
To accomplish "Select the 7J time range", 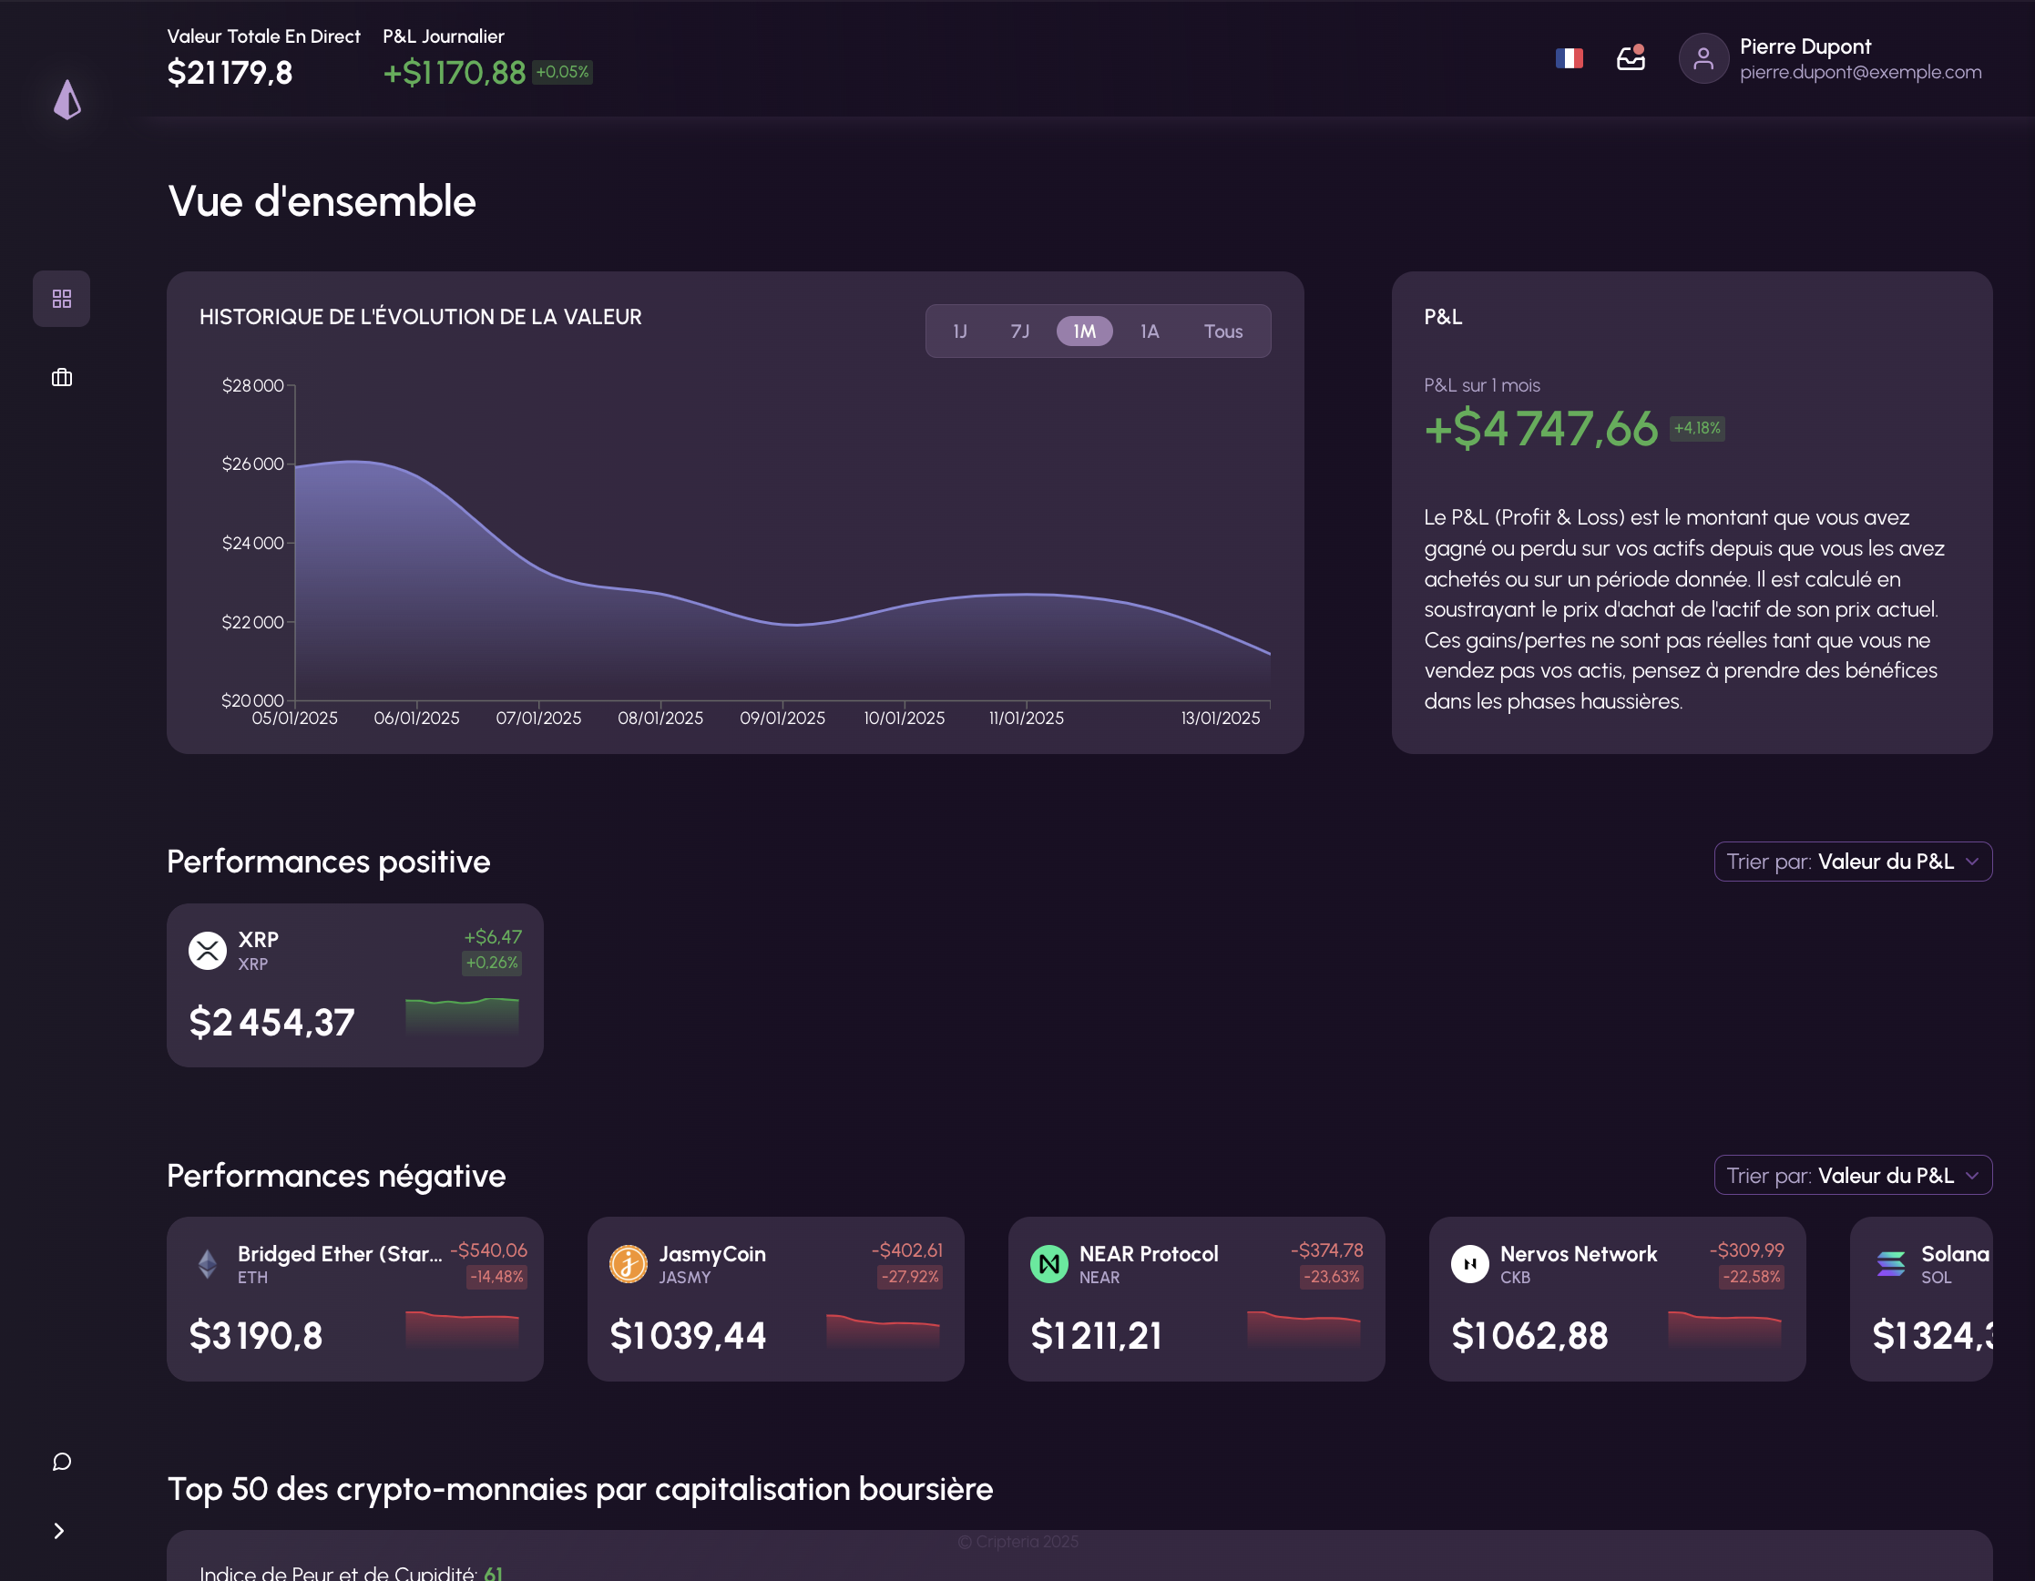I will point(1020,331).
